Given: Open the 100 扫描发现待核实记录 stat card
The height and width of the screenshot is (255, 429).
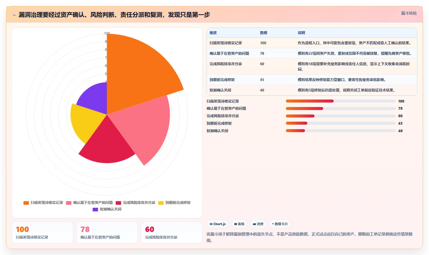Looking at the screenshot, I should click(x=42, y=232).
